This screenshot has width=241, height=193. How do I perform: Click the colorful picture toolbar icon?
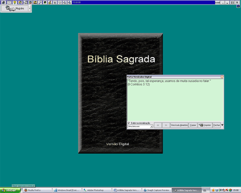(x=20, y=2)
